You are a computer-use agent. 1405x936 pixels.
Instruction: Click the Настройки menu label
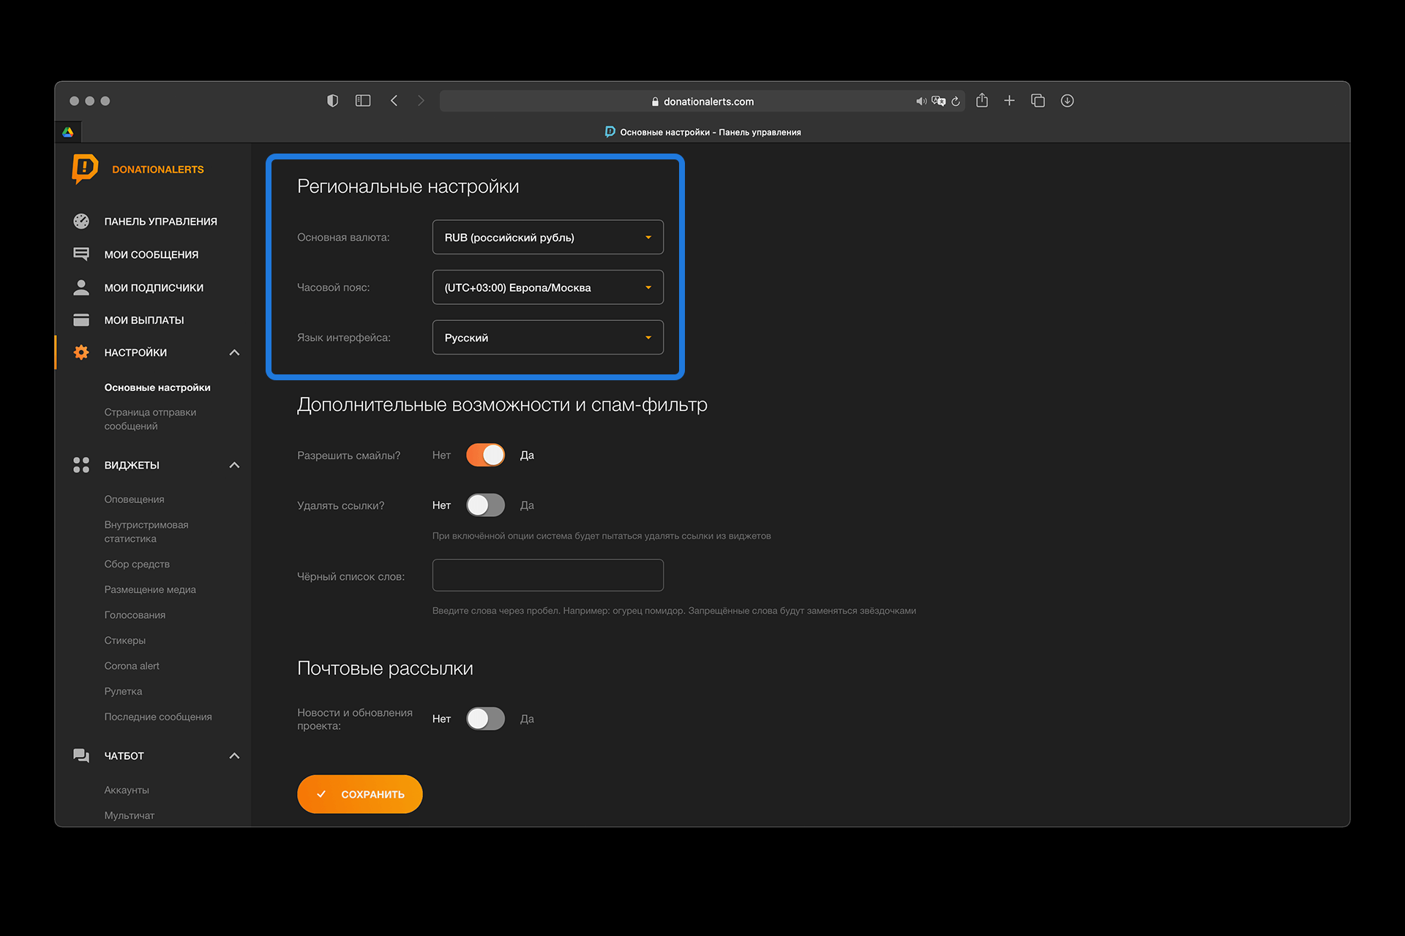click(x=135, y=352)
